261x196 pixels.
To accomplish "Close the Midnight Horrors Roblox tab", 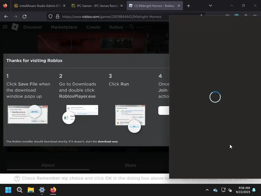I will (179, 6).
